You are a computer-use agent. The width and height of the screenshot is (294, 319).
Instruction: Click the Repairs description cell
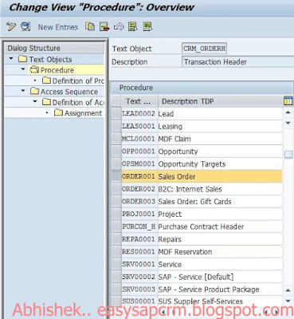pyautogui.click(x=220, y=239)
